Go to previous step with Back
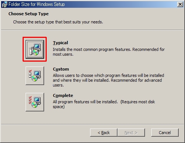 coord(103,133)
